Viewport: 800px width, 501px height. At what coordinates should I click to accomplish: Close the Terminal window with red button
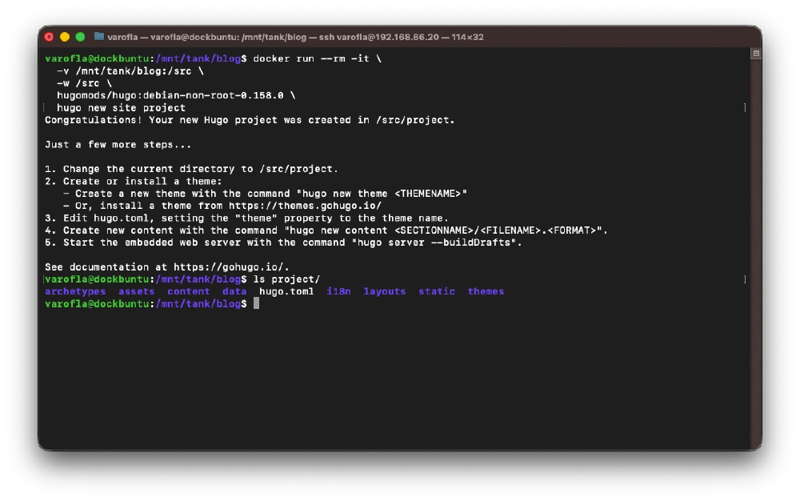[49, 37]
